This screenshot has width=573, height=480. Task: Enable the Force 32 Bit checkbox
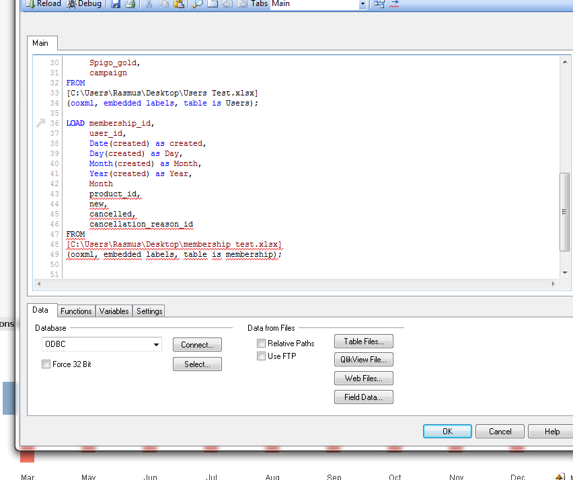click(46, 364)
